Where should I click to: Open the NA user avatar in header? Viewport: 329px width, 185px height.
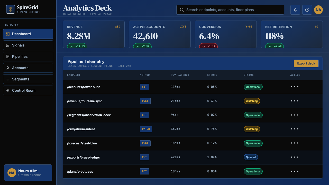tap(318, 10)
